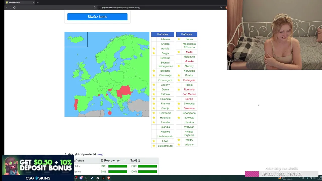Image resolution: width=322 pixels, height=181 pixels.
Task: Open Brave browser from the taskbar
Action: [x=109, y=178]
